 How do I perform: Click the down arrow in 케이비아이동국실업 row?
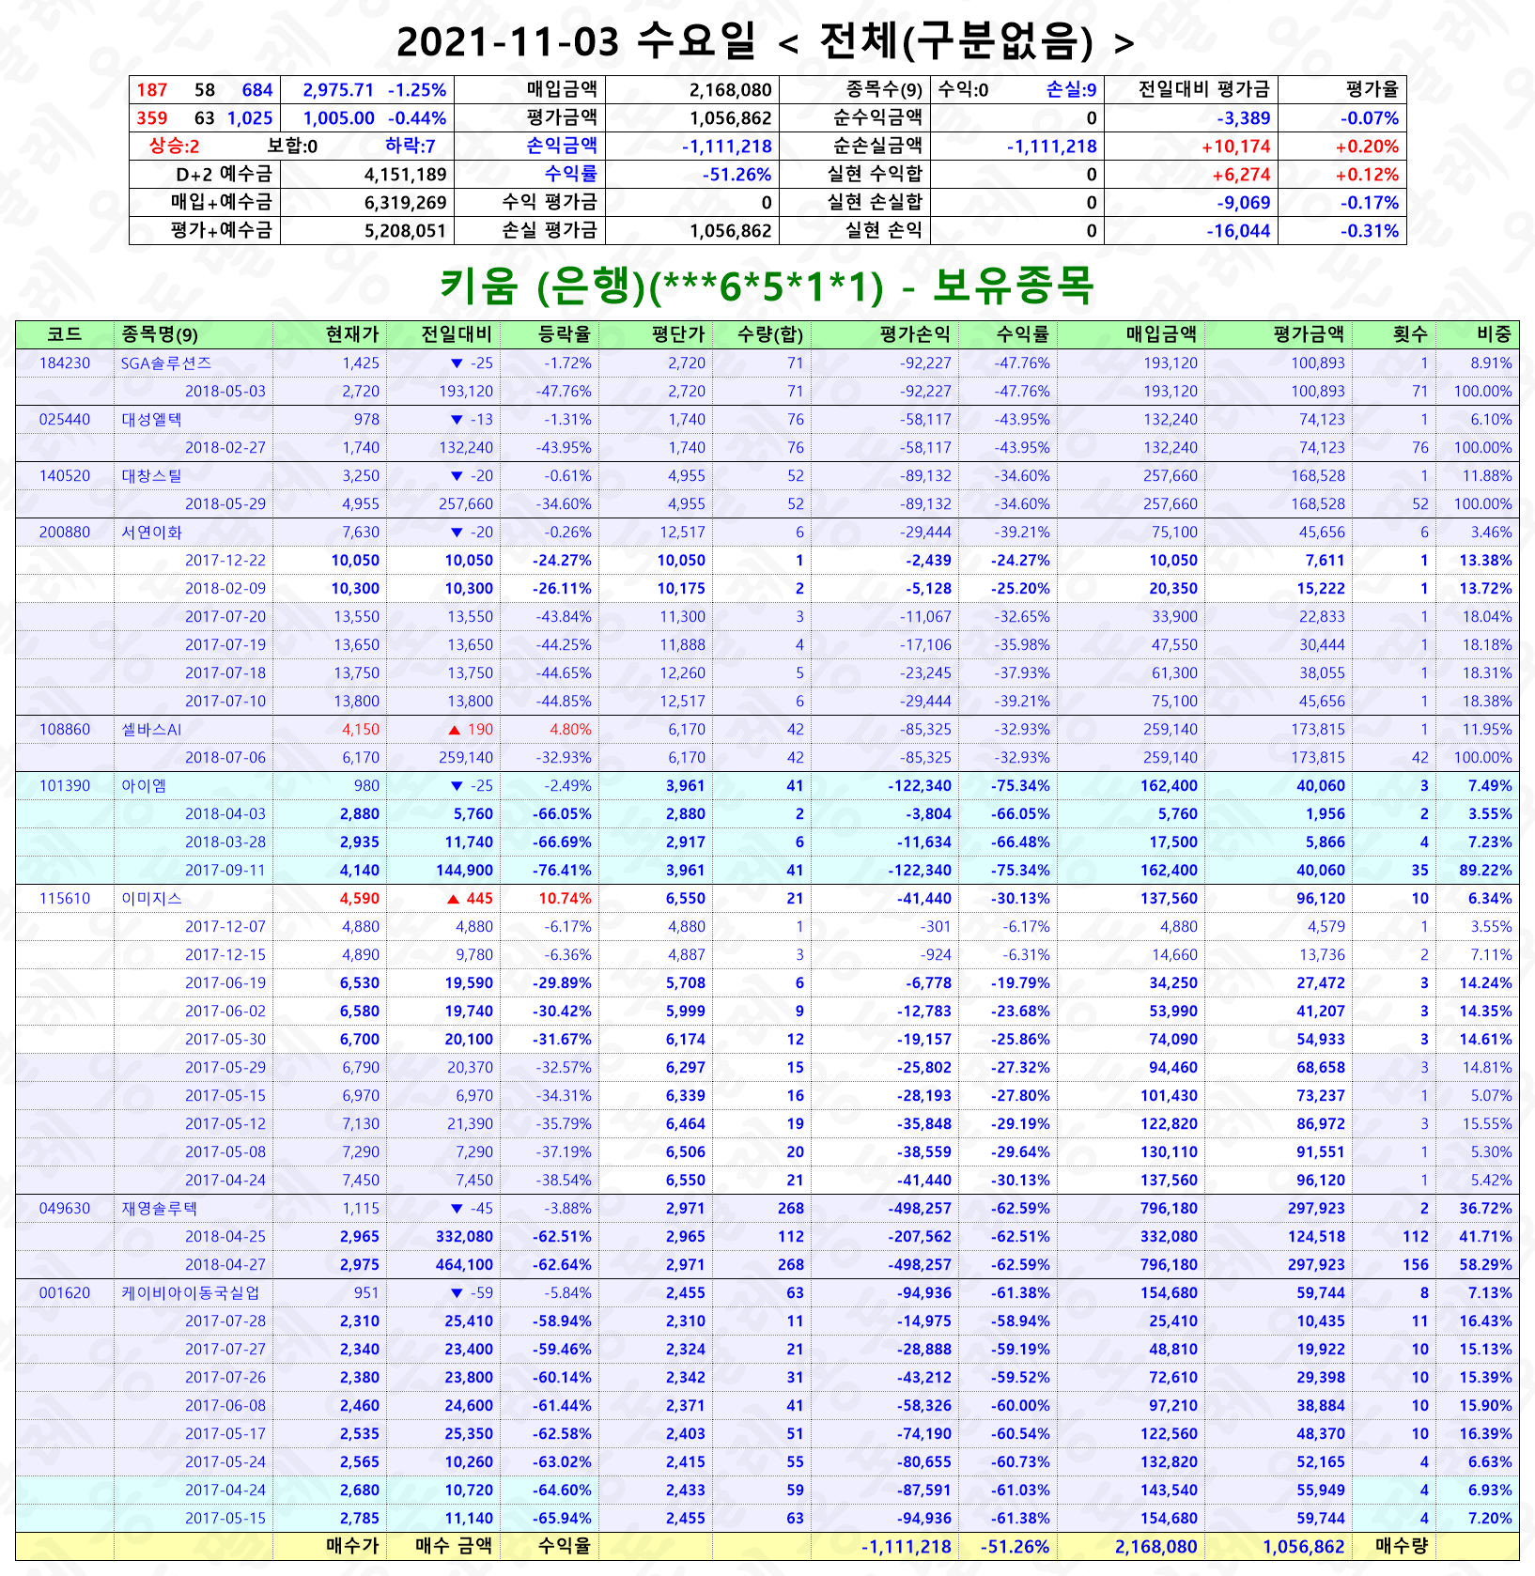click(x=457, y=1293)
